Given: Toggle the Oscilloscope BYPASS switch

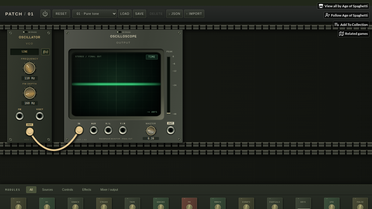Looking at the screenshot, I should click(x=119, y=32).
